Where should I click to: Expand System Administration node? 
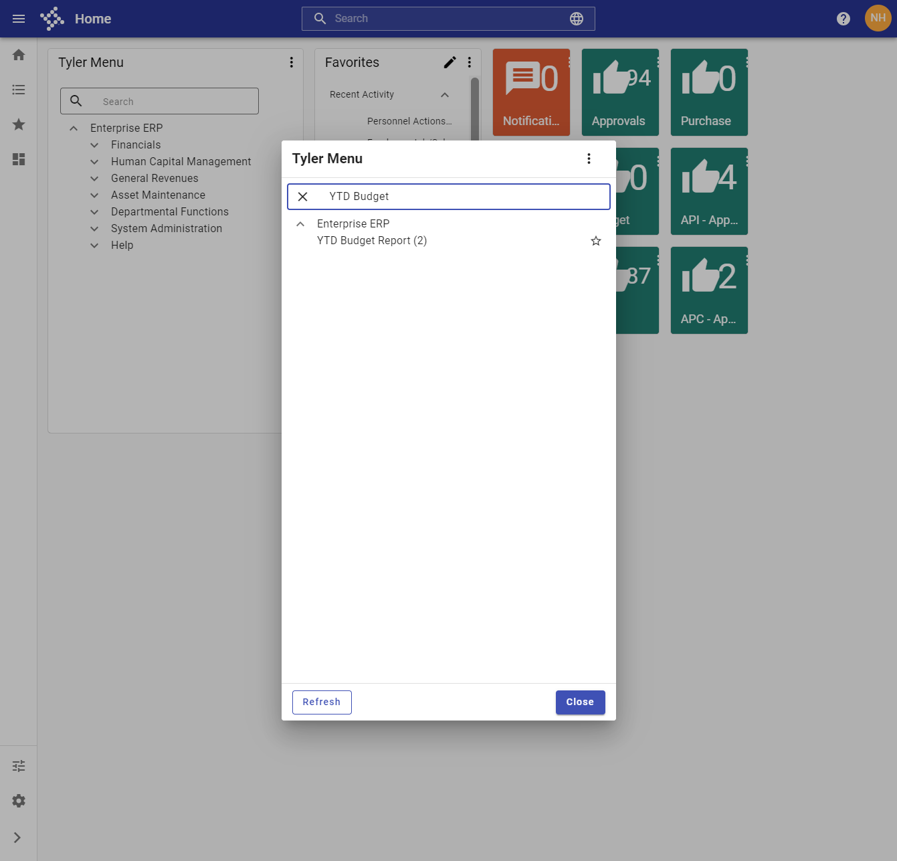point(94,229)
